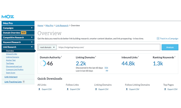Click the Link Research breadcrumb link
The image size is (181, 108).
tap(62, 25)
